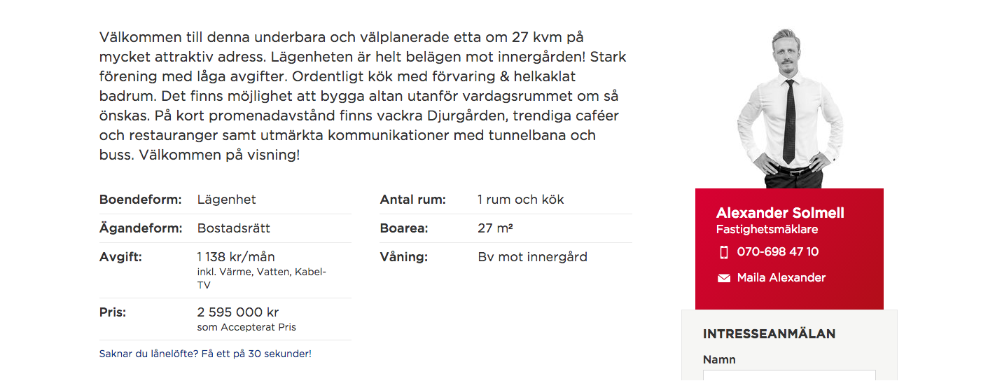
Task: Click the photo of agent Alexander Solmell
Action: tap(788, 109)
